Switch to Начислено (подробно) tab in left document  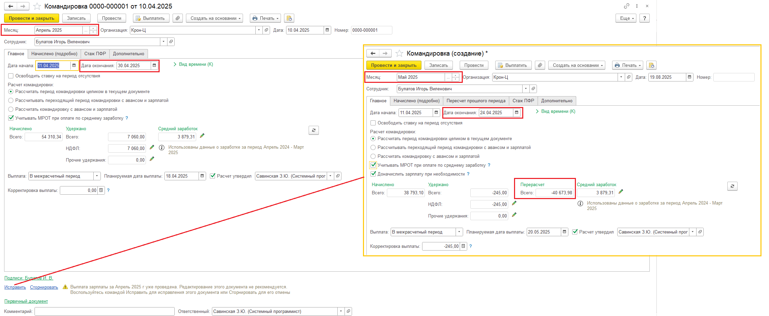pyautogui.click(x=54, y=54)
